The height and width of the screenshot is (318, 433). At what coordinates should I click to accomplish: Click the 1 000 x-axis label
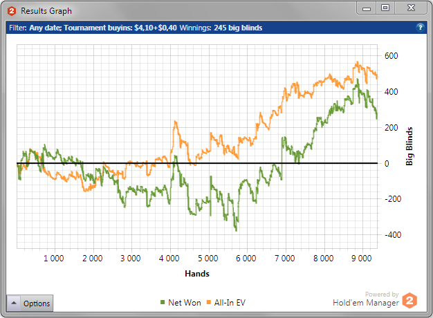pos(53,259)
